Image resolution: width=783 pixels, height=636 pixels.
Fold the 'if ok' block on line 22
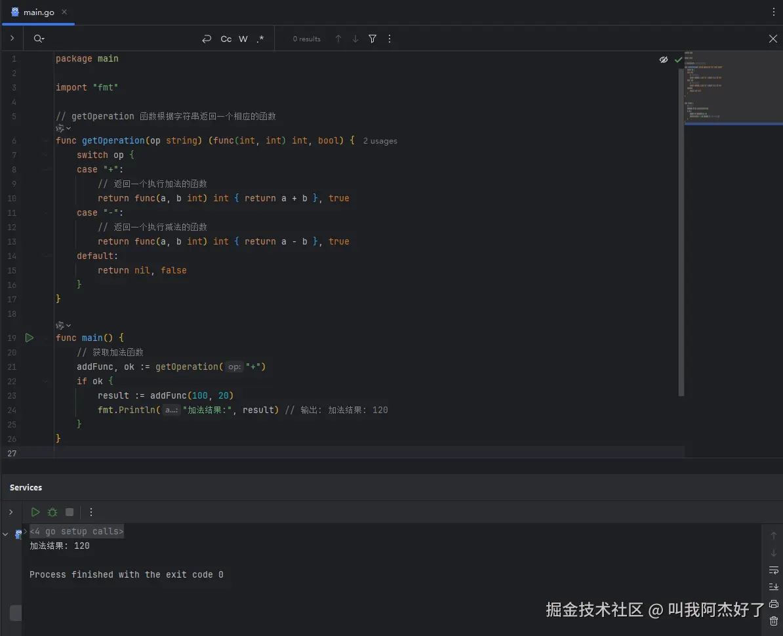[45, 382]
